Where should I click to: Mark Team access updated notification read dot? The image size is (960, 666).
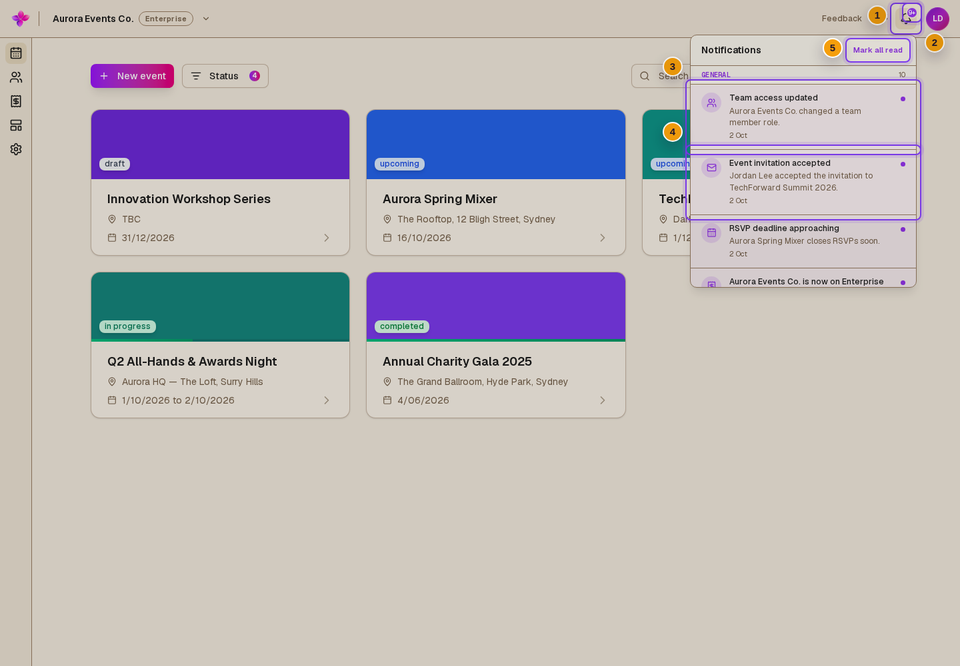click(903, 99)
